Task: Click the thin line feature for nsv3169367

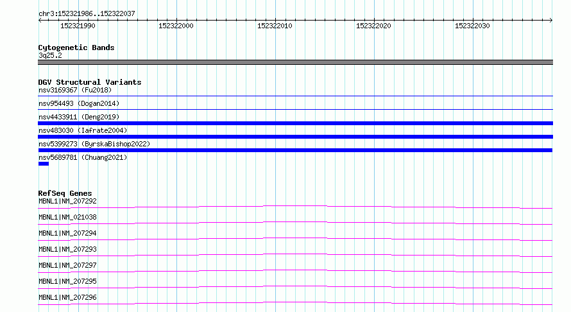Action: pos(295,96)
